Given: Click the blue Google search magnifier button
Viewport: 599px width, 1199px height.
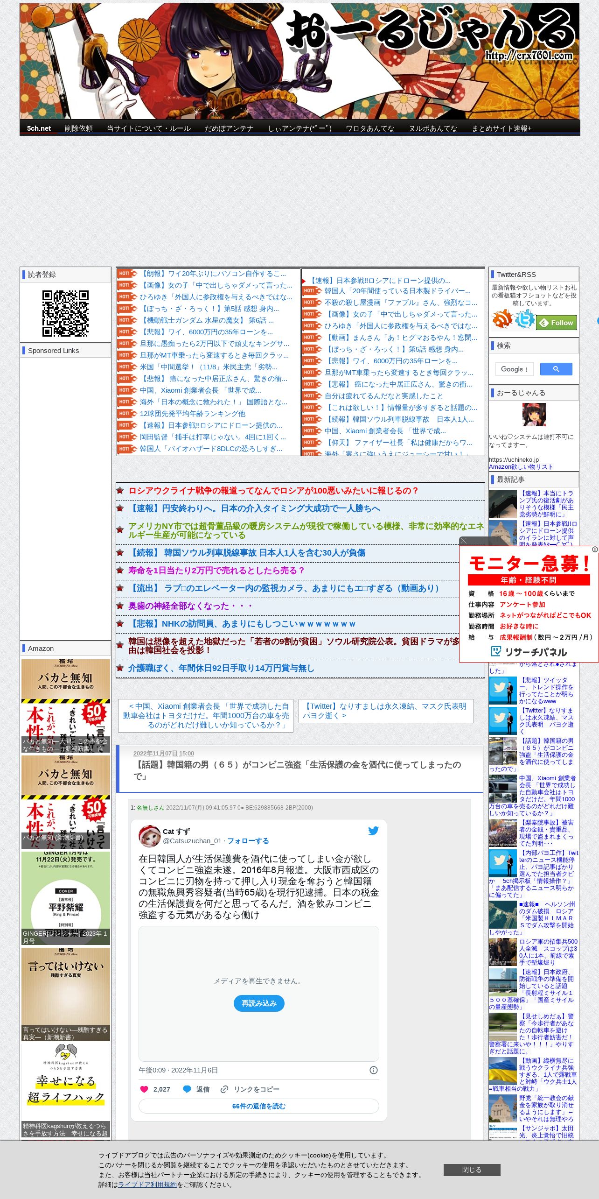Looking at the screenshot, I should [x=556, y=369].
